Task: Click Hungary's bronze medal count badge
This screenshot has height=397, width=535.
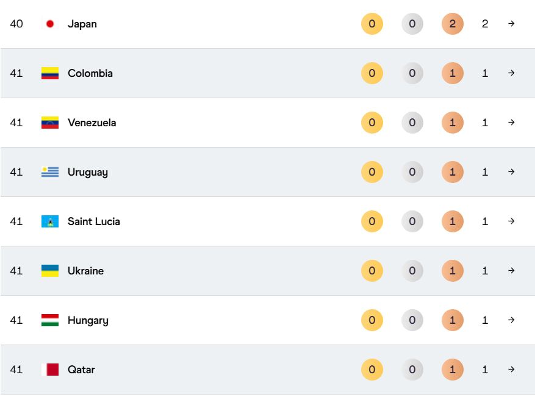Action: [452, 320]
